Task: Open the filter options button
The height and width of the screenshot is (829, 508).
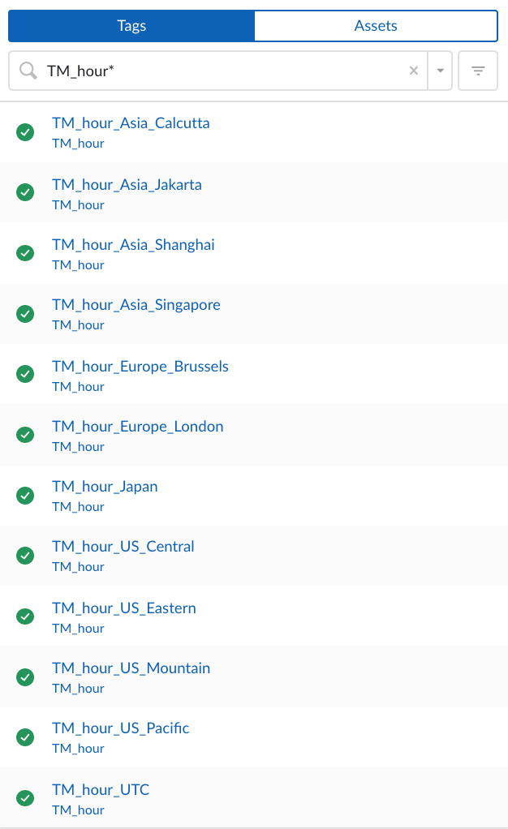Action: pos(478,71)
